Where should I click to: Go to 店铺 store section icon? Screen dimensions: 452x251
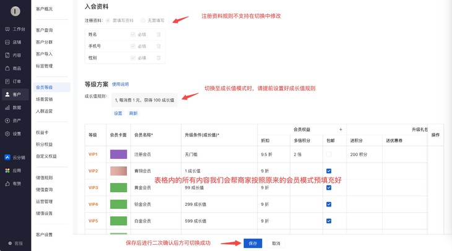(15, 42)
